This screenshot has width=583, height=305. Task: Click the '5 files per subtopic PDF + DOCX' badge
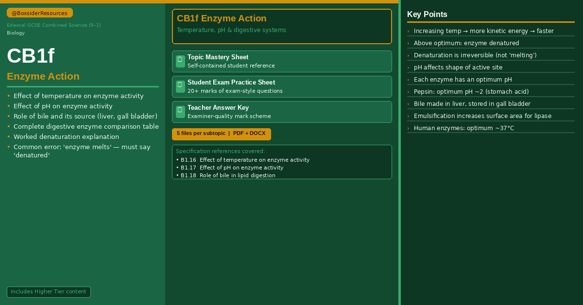[x=222, y=134]
